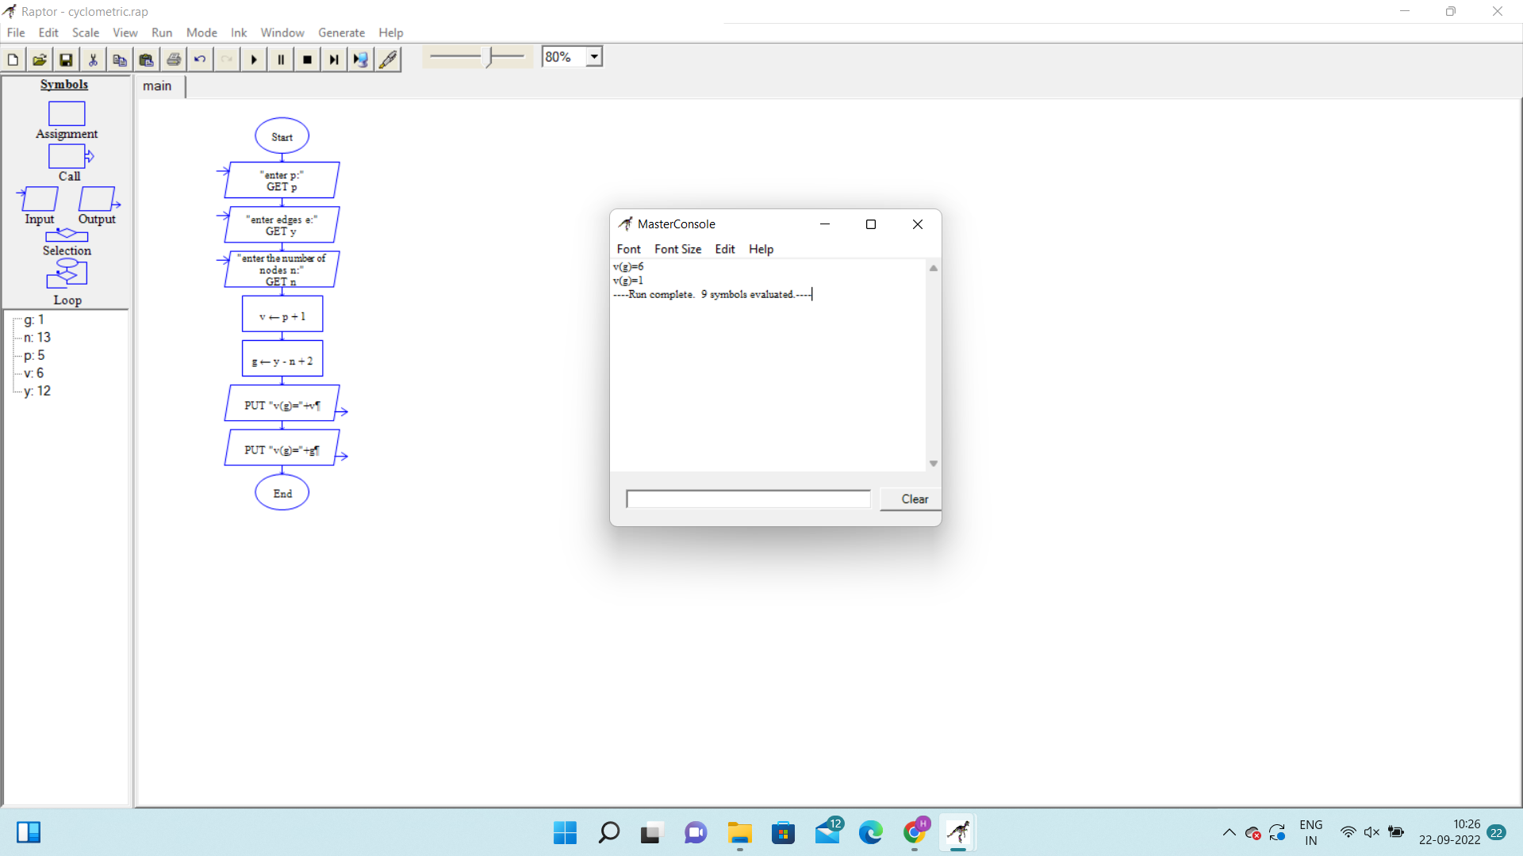This screenshot has width=1523, height=856.
Task: Open the Font Size menu in MasterConsole
Action: pos(677,249)
